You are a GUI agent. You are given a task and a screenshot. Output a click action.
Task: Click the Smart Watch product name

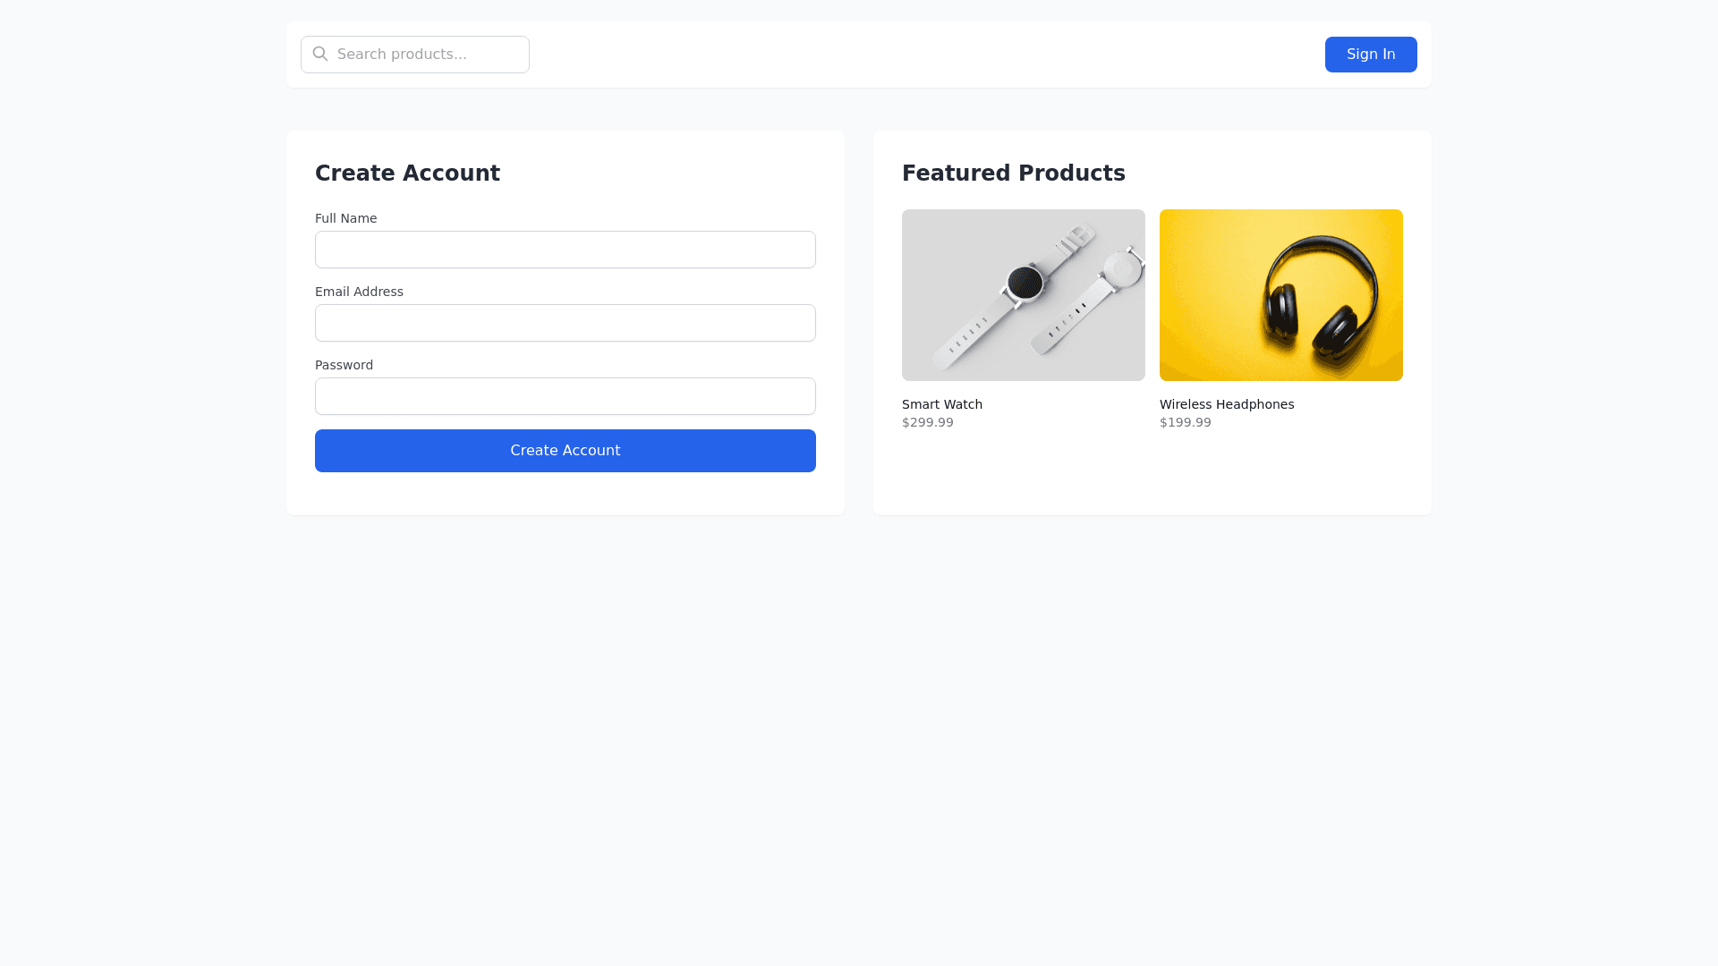[x=941, y=404]
